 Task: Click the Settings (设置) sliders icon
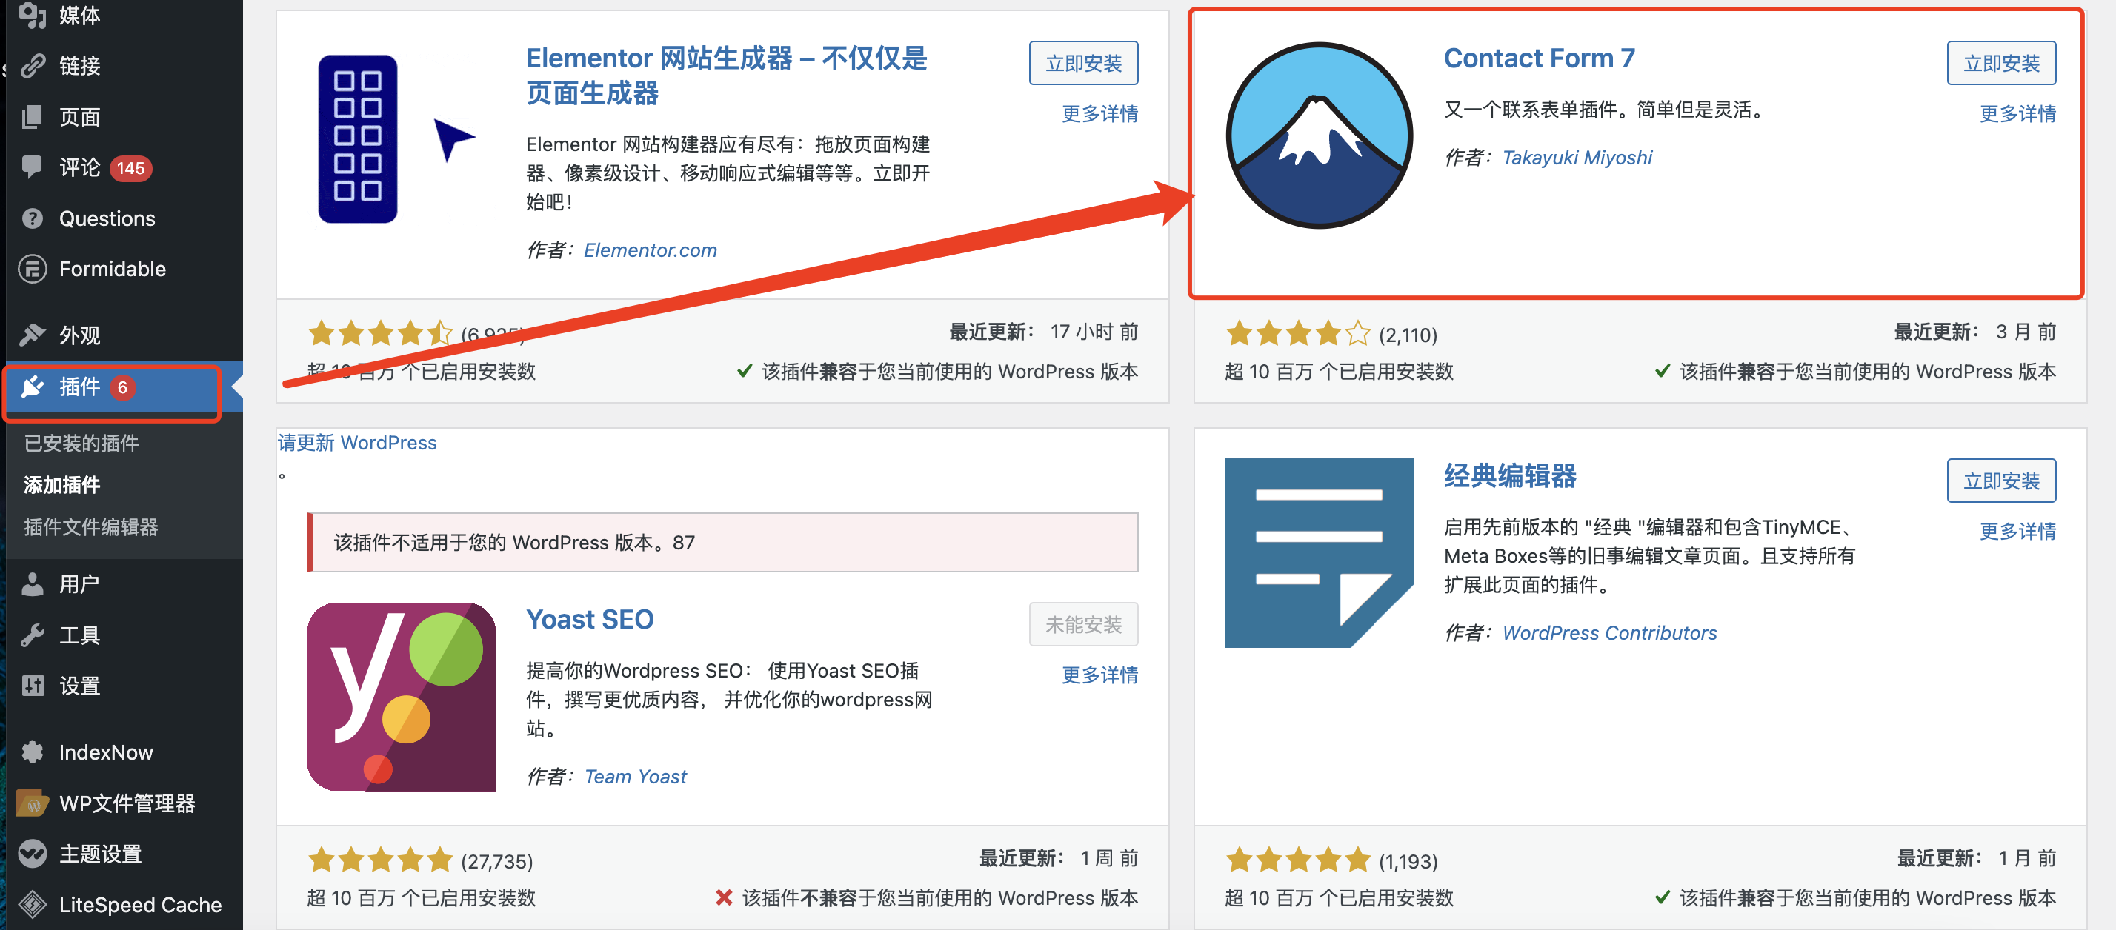(32, 686)
